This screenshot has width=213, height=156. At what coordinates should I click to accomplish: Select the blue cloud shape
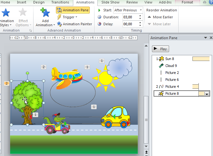point(119,66)
